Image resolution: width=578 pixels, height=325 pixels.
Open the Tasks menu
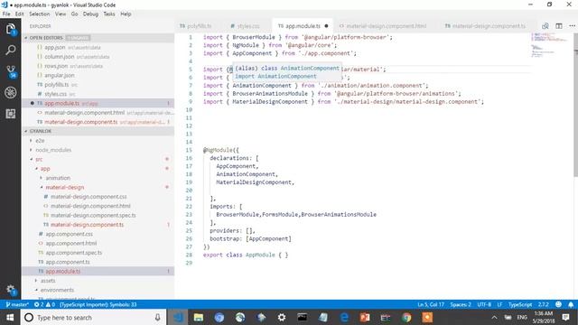tap(108, 14)
